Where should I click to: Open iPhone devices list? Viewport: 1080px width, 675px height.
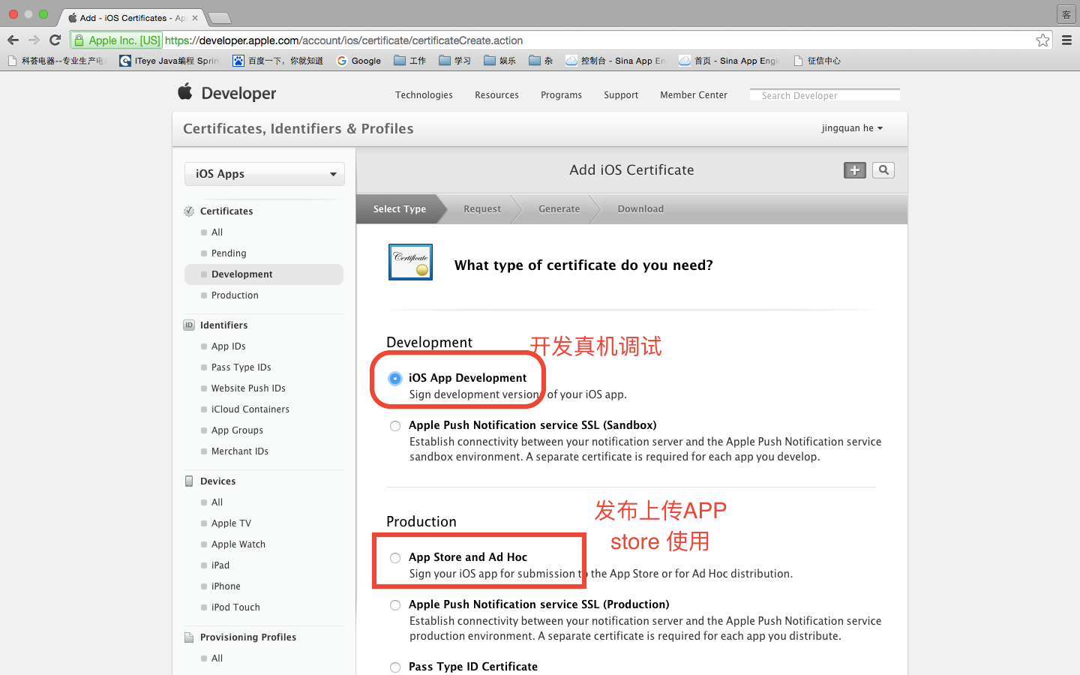(226, 586)
